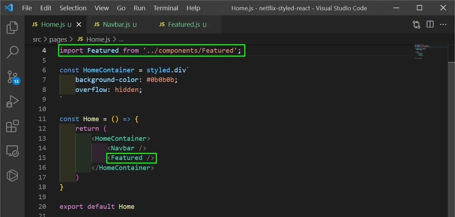Open the Extensions view
Screen dimensions: 455x217
(12, 126)
